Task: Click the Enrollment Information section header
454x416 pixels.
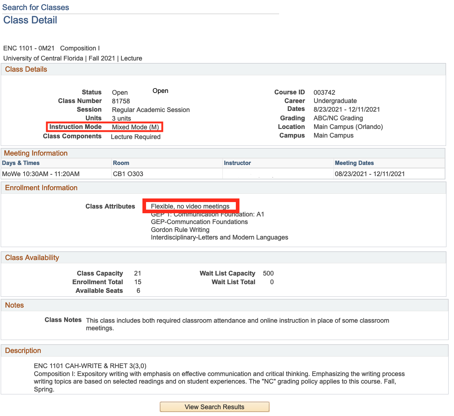Action: (41, 188)
